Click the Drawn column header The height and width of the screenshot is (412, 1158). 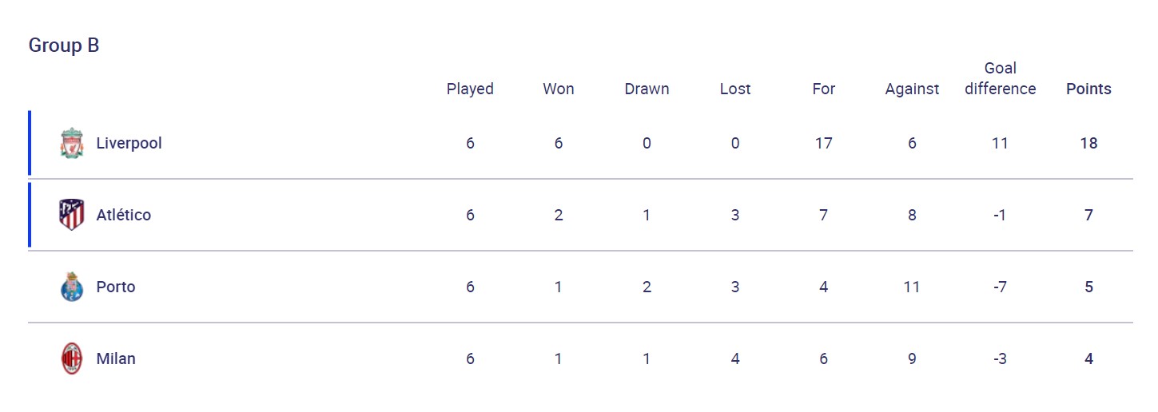pos(647,89)
